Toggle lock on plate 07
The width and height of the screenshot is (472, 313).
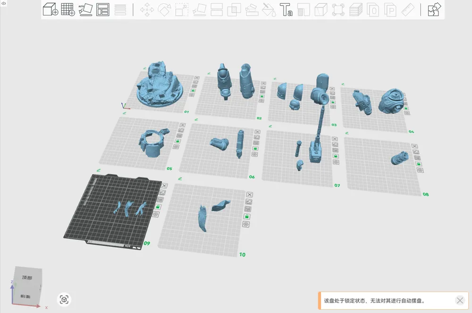point(336,156)
